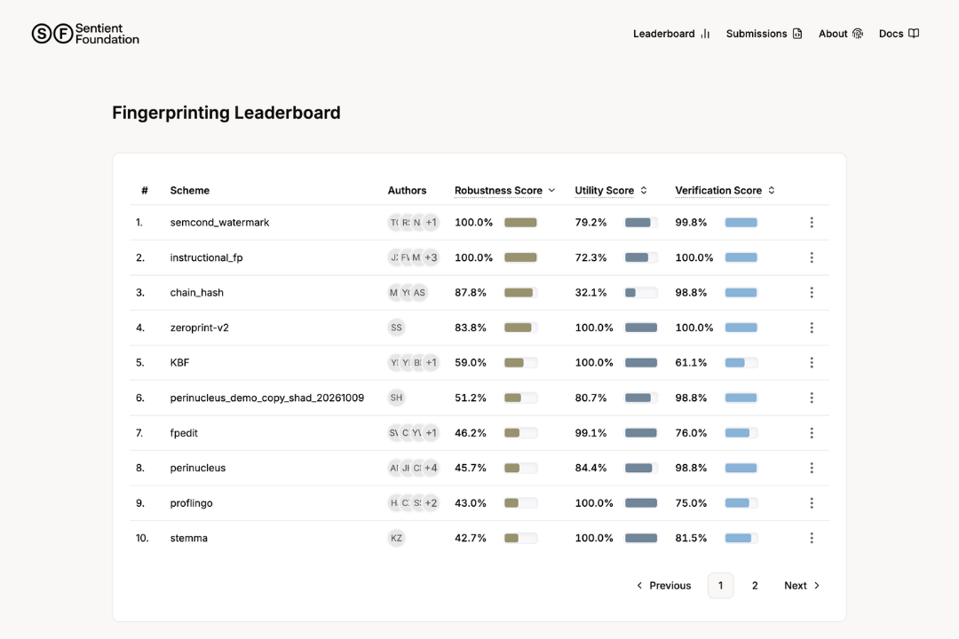The width and height of the screenshot is (959, 639).
Task: Click the 81.5% verification score value
Action: click(x=691, y=538)
